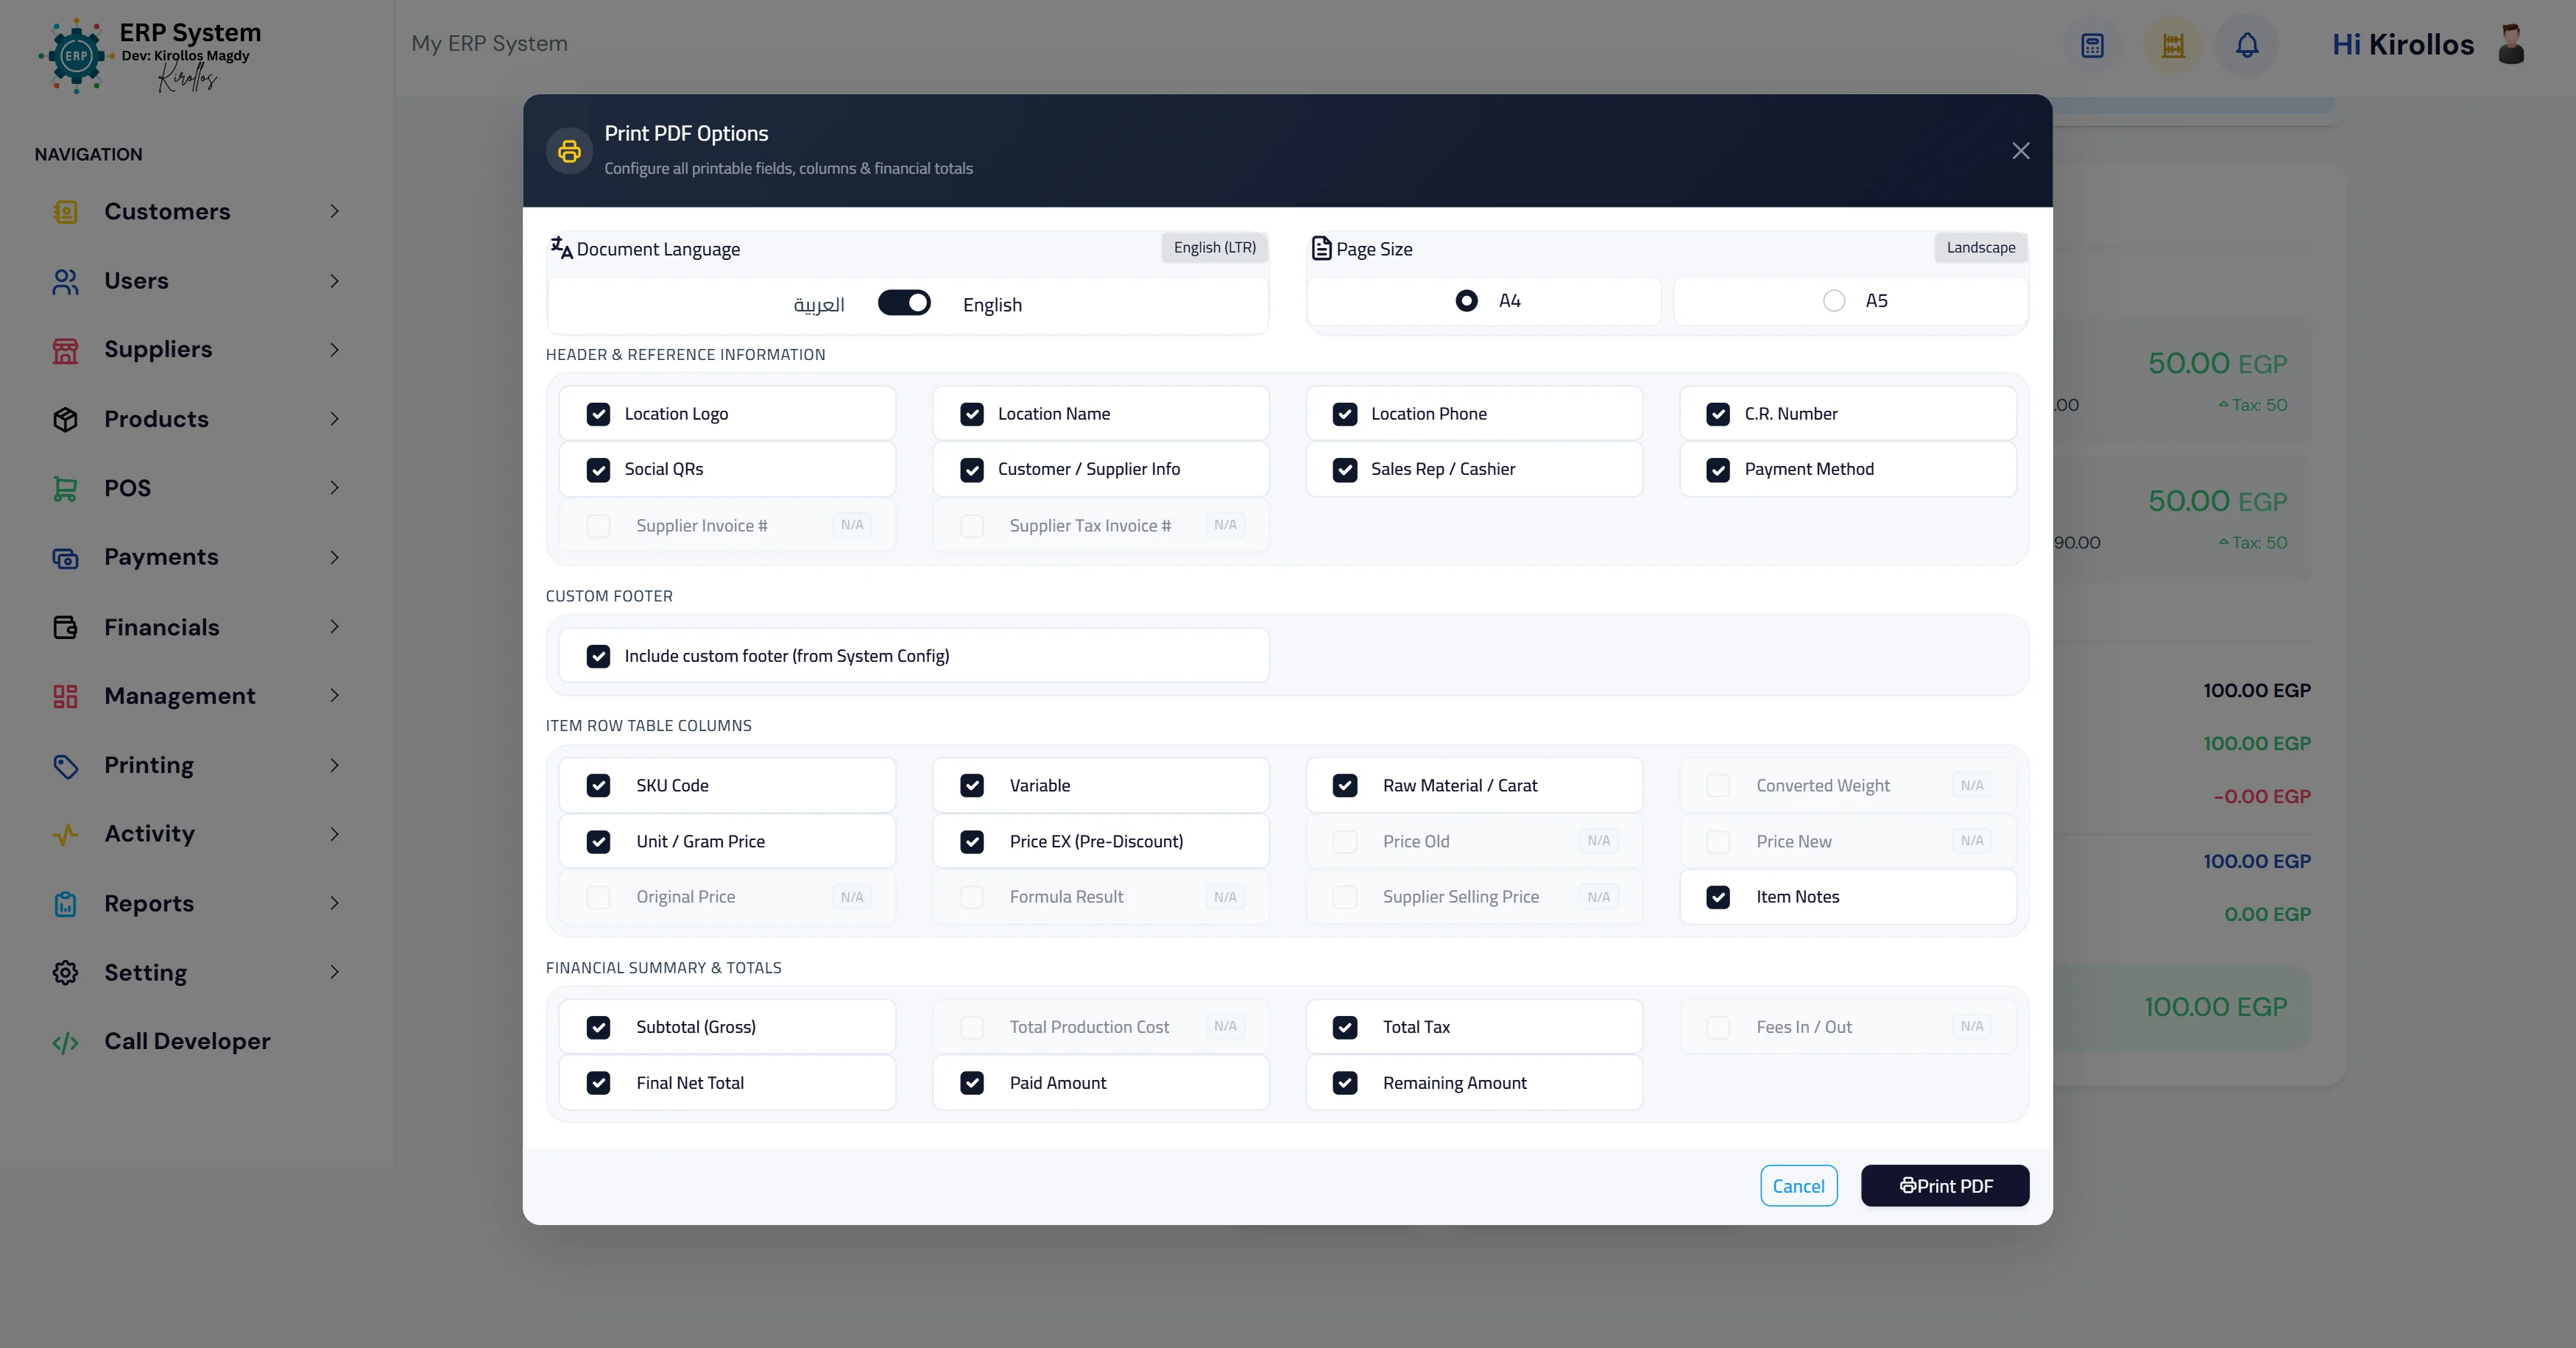Click the Customers sidebar icon

pyautogui.click(x=65, y=212)
